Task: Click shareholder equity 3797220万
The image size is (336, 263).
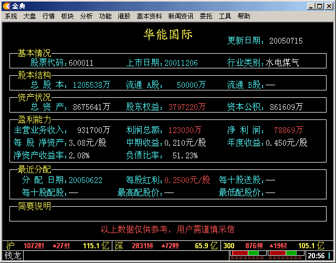Action: pyautogui.click(x=187, y=107)
